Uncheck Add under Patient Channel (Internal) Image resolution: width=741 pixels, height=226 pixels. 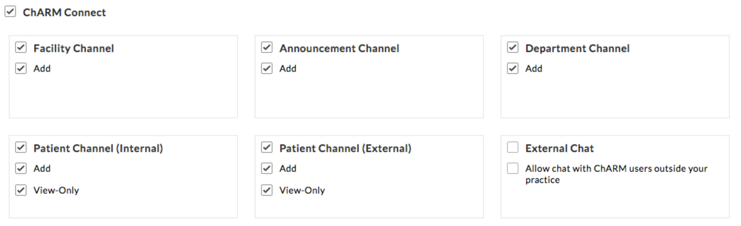[21, 168]
